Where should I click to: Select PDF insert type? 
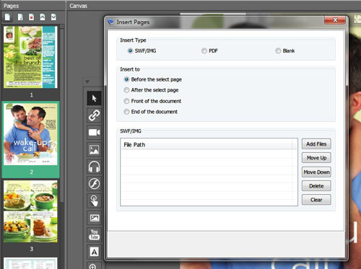(x=204, y=50)
